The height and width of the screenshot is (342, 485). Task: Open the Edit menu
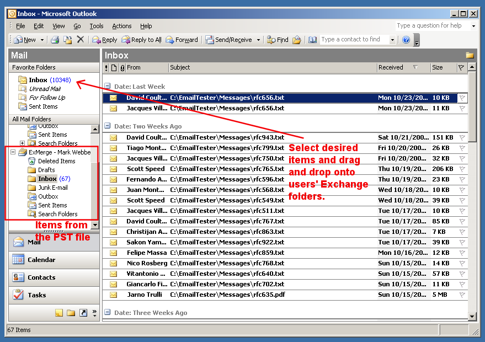39,26
